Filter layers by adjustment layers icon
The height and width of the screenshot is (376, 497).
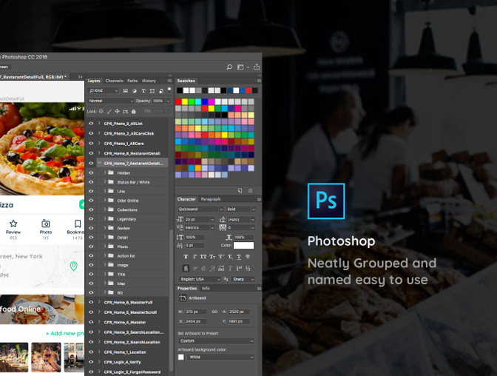135,91
